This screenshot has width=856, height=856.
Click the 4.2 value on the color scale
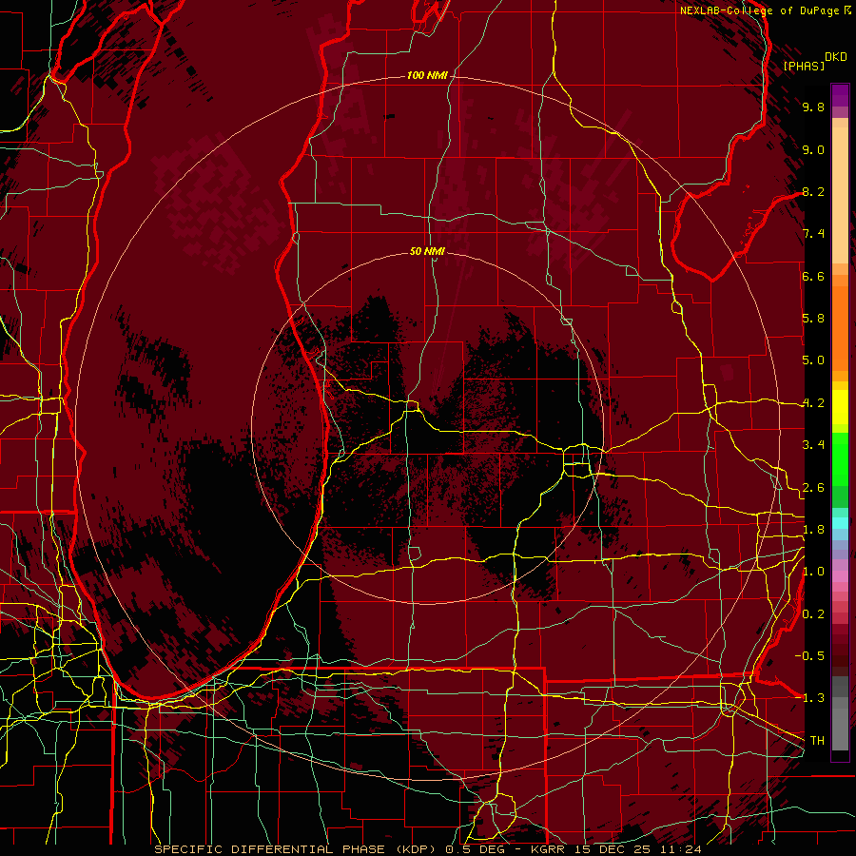tap(813, 403)
